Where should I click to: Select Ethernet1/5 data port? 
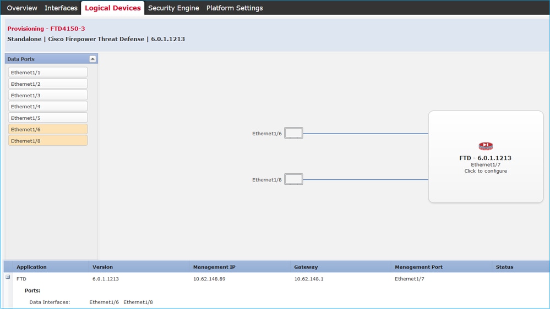point(48,118)
